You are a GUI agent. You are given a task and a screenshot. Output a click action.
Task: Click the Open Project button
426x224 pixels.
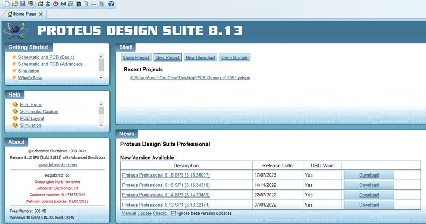click(136, 58)
